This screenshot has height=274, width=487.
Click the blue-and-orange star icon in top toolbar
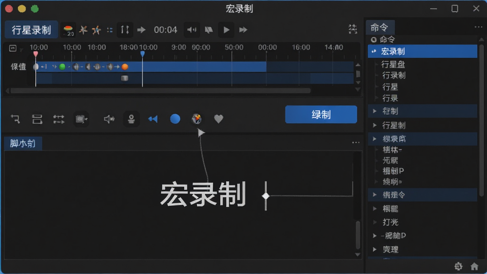[x=97, y=30]
